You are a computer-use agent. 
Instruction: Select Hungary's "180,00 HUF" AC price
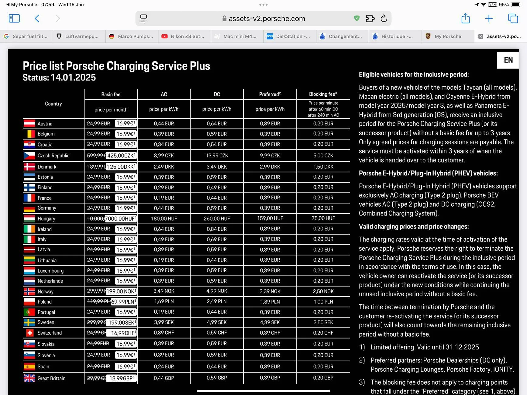(164, 218)
